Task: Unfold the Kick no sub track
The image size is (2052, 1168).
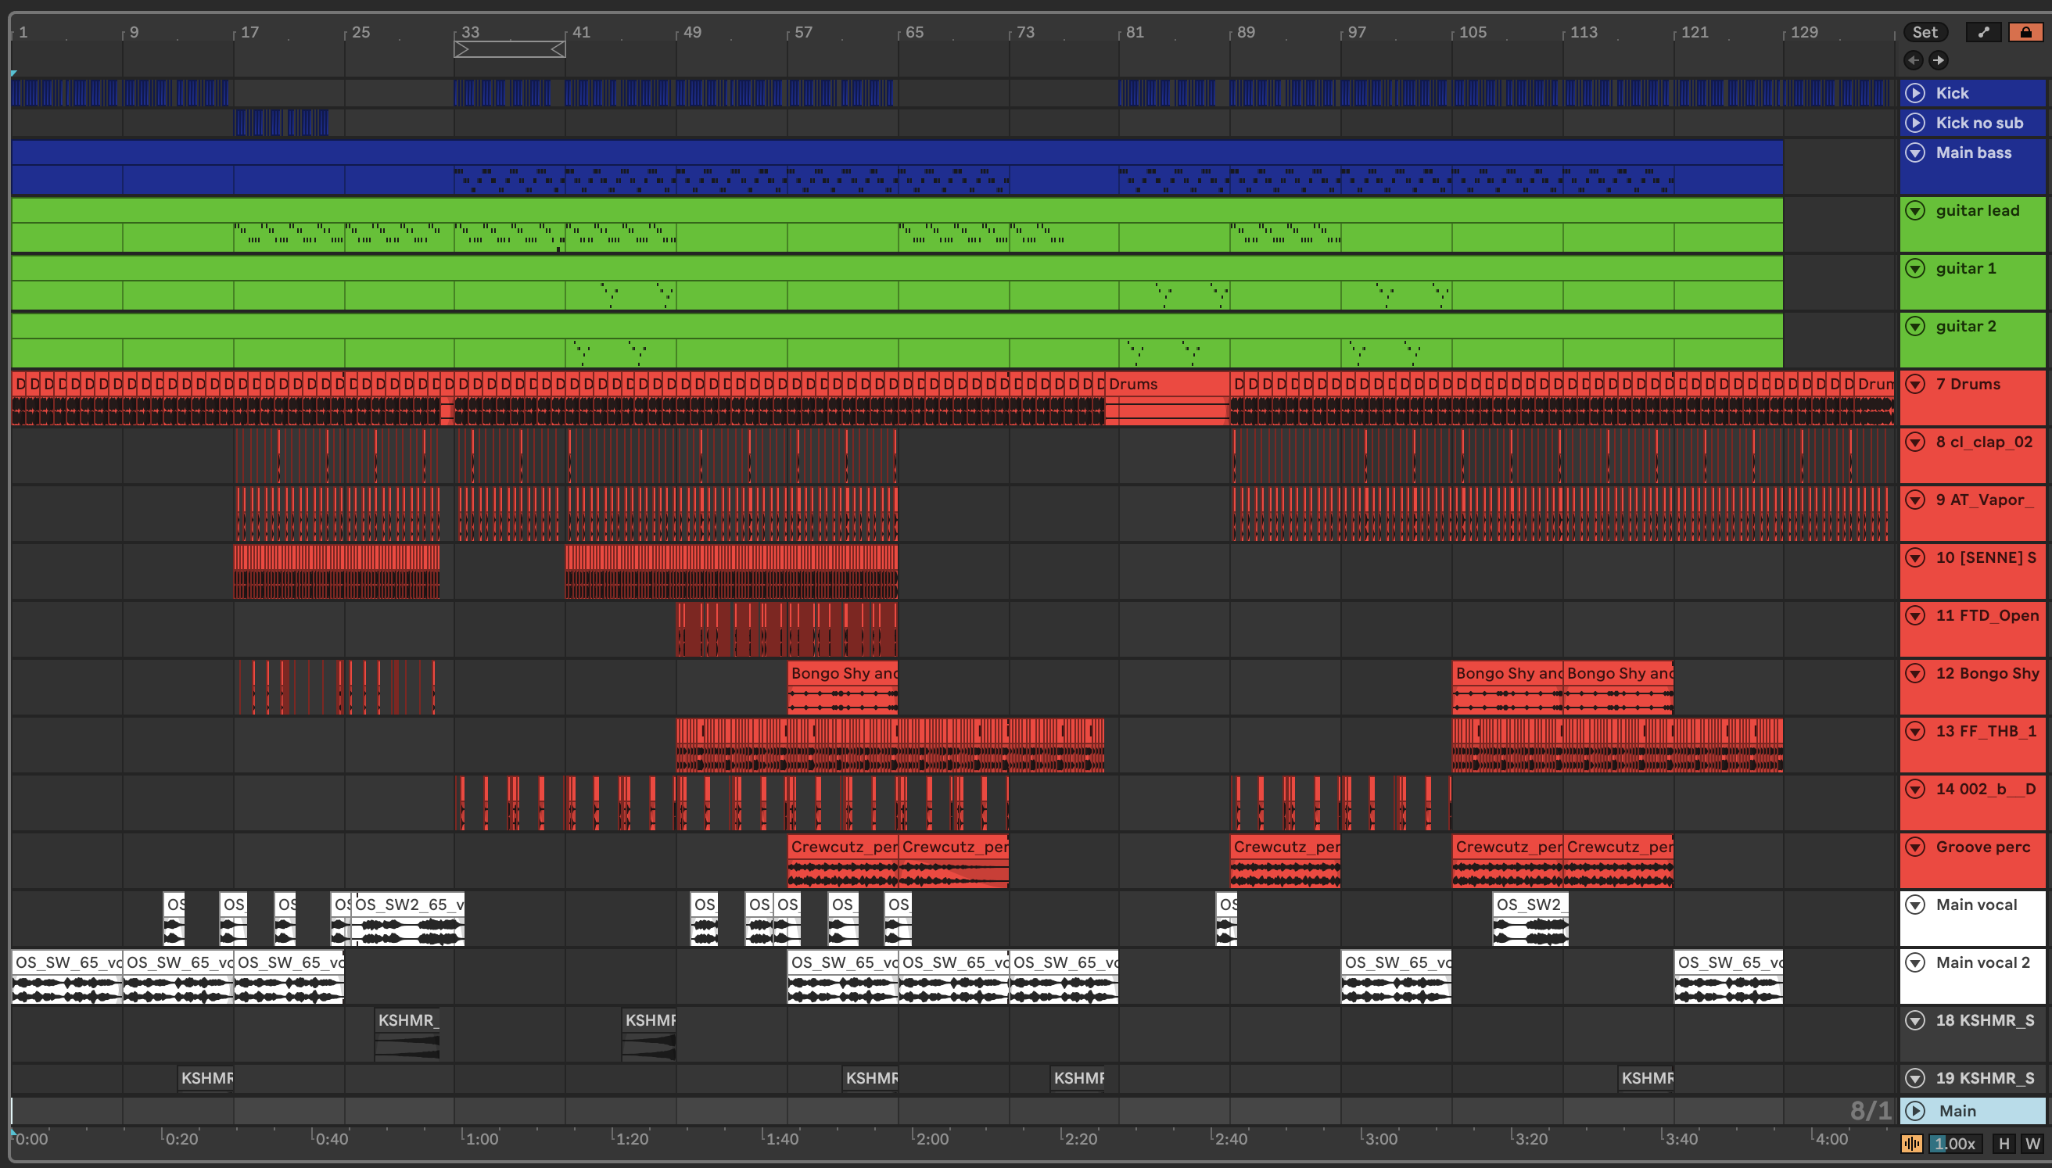Action: point(1915,123)
